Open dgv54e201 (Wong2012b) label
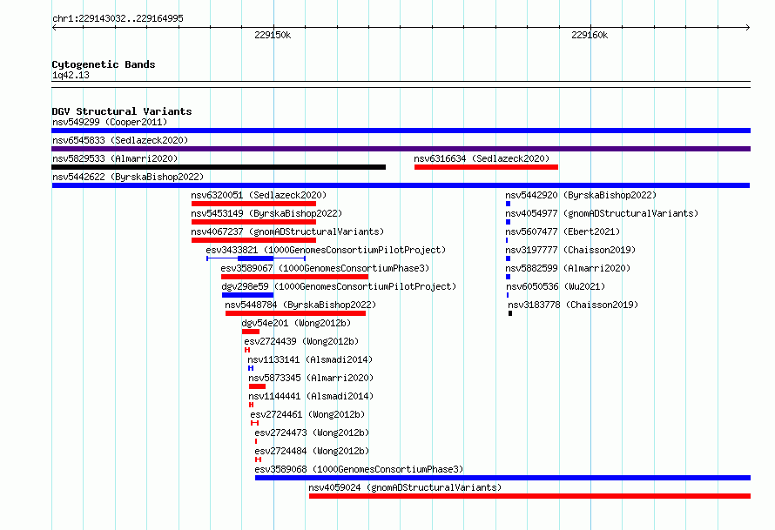The width and height of the screenshot is (775, 530). coord(296,323)
